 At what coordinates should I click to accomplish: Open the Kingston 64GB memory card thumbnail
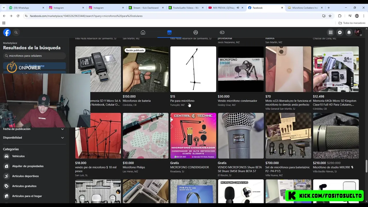336,69
